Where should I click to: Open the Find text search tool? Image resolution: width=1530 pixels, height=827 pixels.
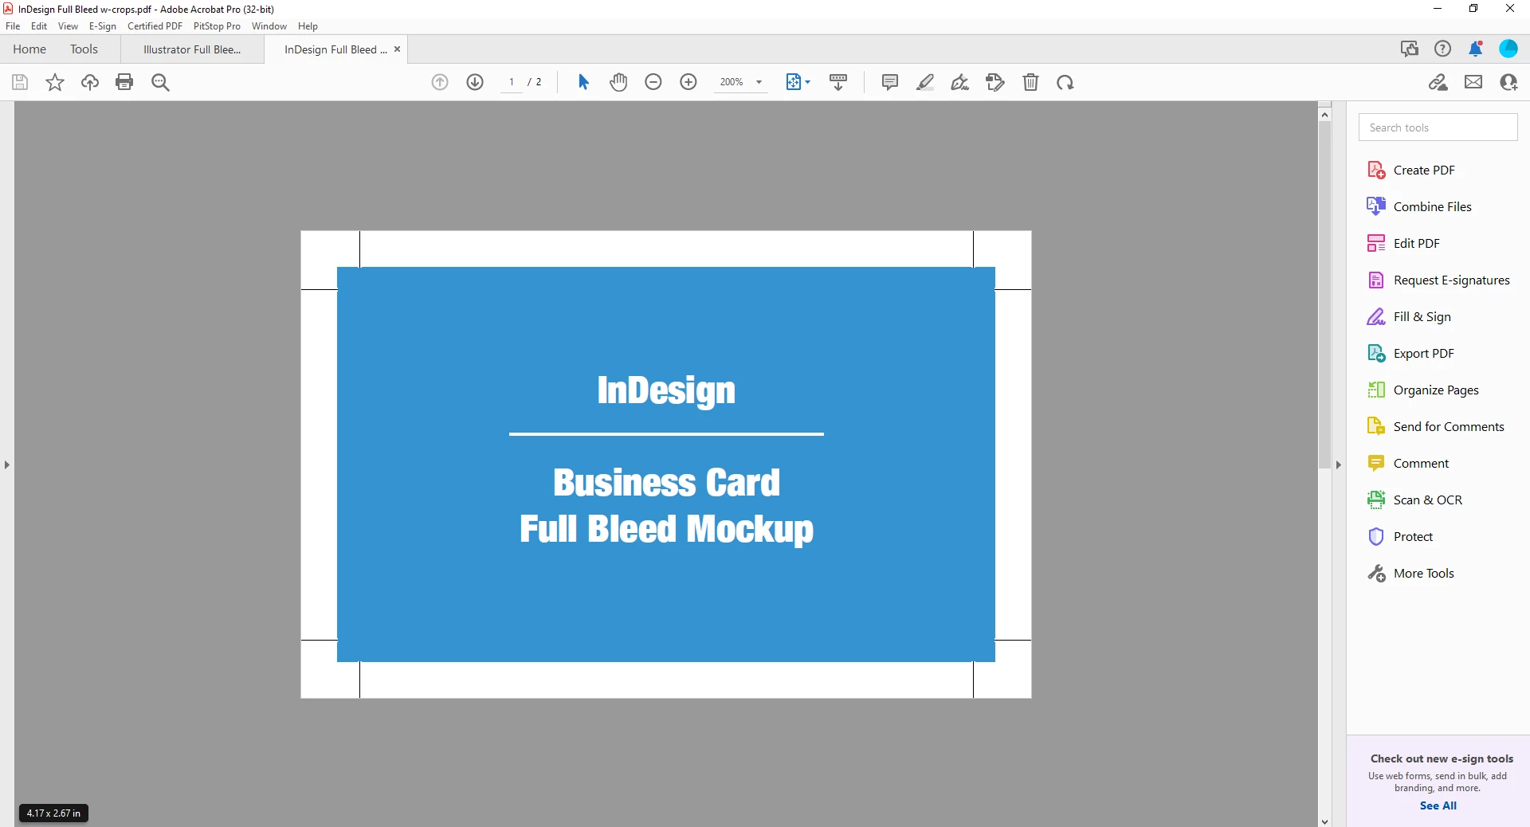point(160,82)
